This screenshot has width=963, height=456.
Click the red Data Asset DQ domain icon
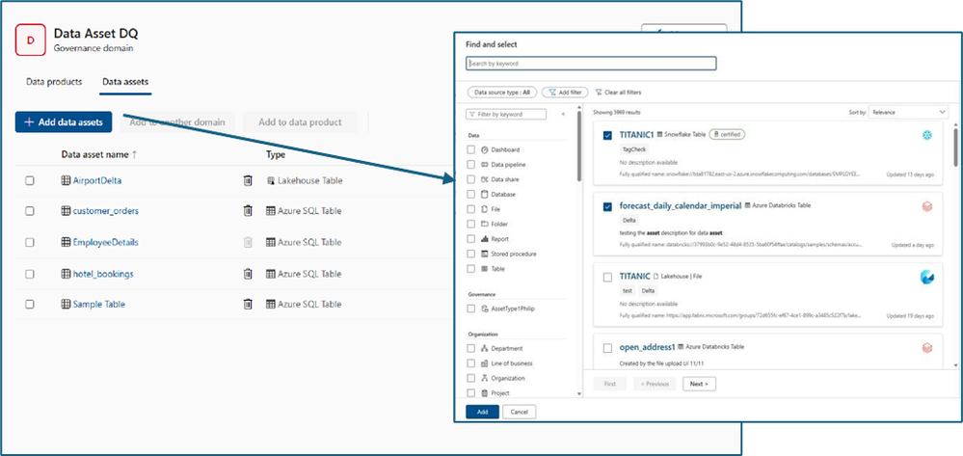tap(30, 40)
